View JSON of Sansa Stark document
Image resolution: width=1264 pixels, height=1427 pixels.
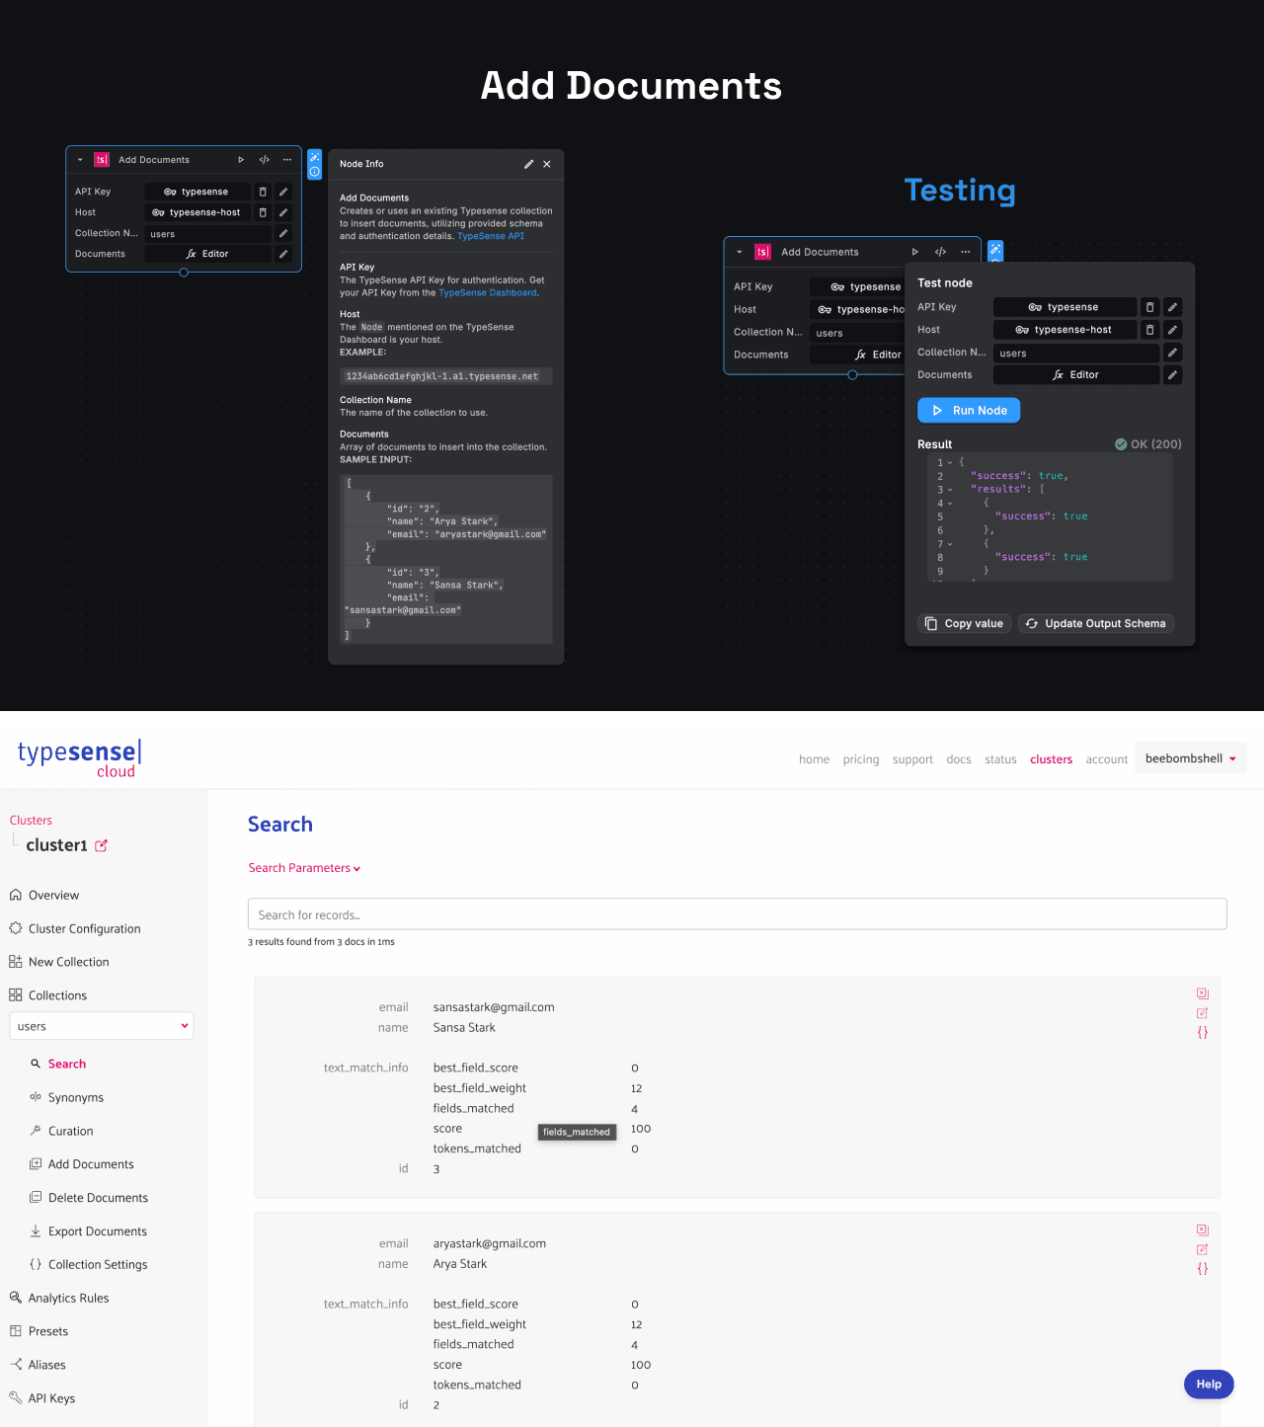[x=1203, y=1032]
